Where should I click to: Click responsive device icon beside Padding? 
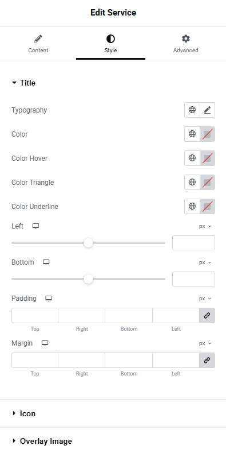click(49, 299)
